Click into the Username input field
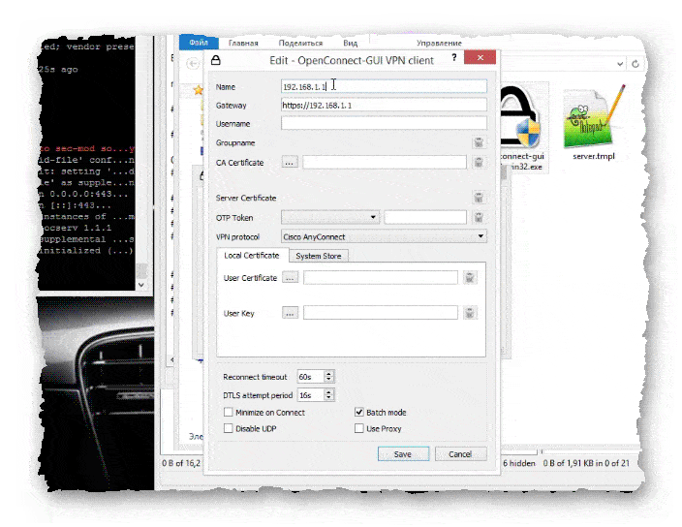 [384, 123]
